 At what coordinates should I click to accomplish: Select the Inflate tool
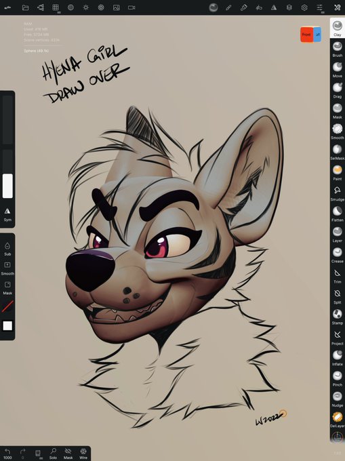point(338,357)
